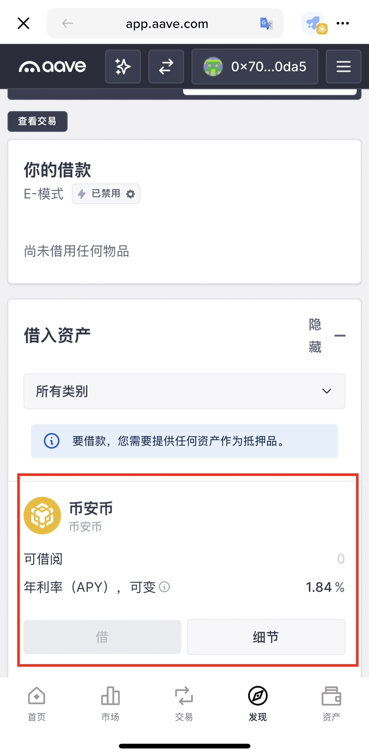
Task: Tap the swap arrows button
Action: (166, 67)
